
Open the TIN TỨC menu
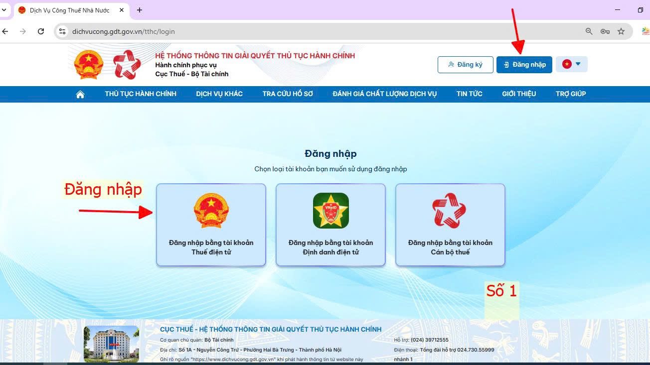pyautogui.click(x=470, y=94)
